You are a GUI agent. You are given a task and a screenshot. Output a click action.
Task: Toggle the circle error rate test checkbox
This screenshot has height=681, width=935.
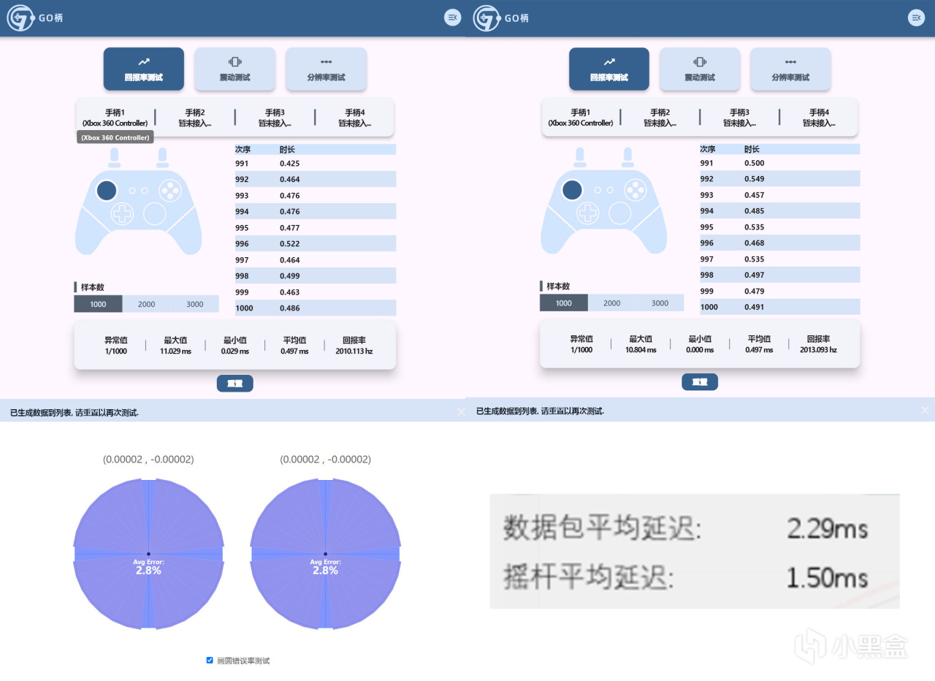tap(210, 660)
